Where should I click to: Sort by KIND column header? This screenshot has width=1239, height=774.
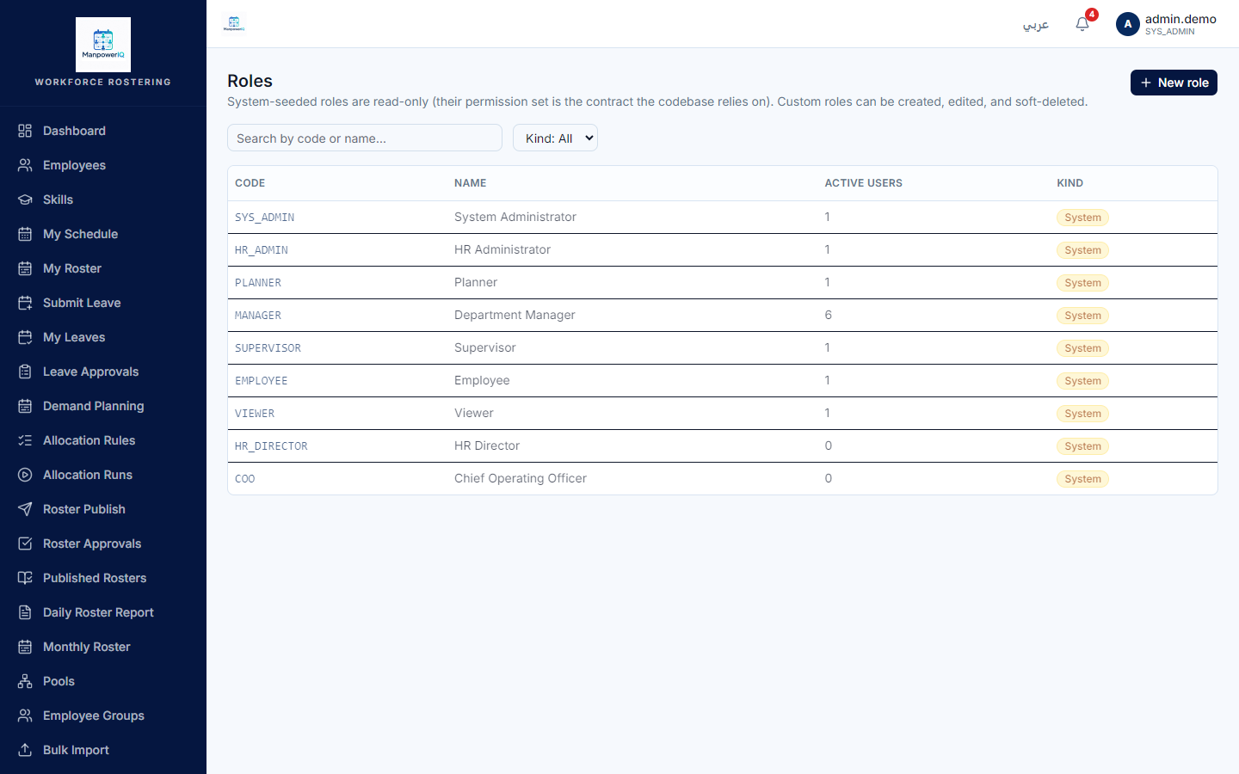click(x=1069, y=183)
